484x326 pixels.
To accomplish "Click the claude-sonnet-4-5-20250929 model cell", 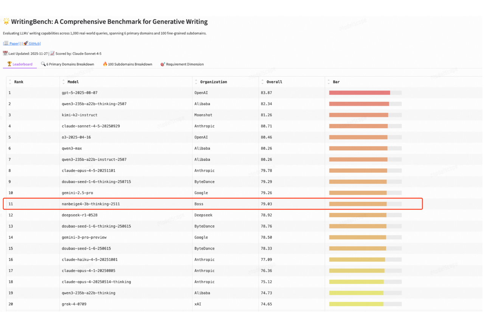I will click(91, 126).
